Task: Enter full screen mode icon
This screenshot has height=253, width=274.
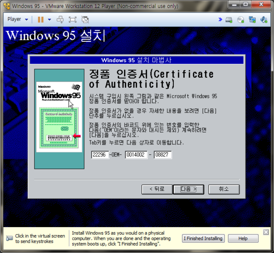Action: point(73,19)
